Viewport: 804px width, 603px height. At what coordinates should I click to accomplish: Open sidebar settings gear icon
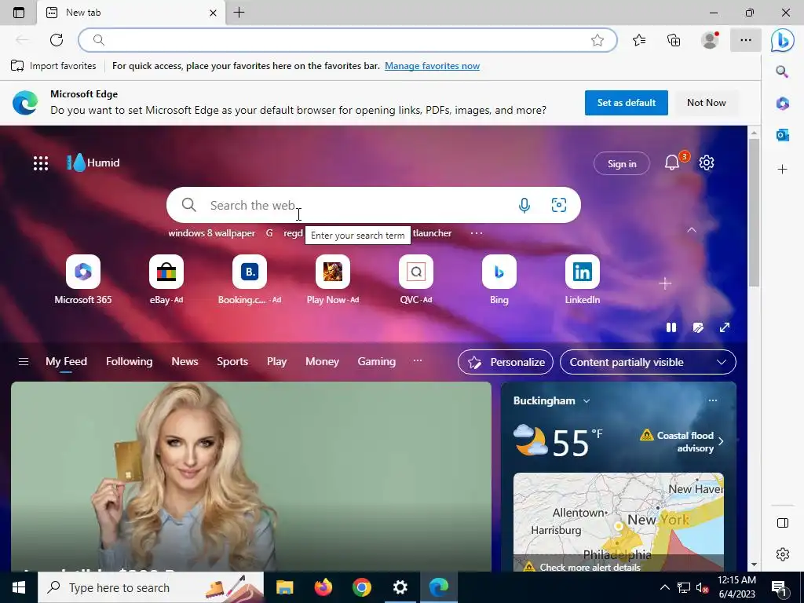783,554
